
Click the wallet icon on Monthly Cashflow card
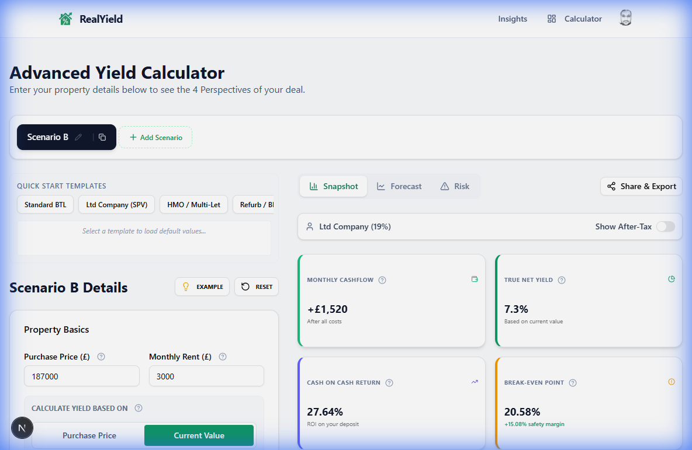pos(475,280)
